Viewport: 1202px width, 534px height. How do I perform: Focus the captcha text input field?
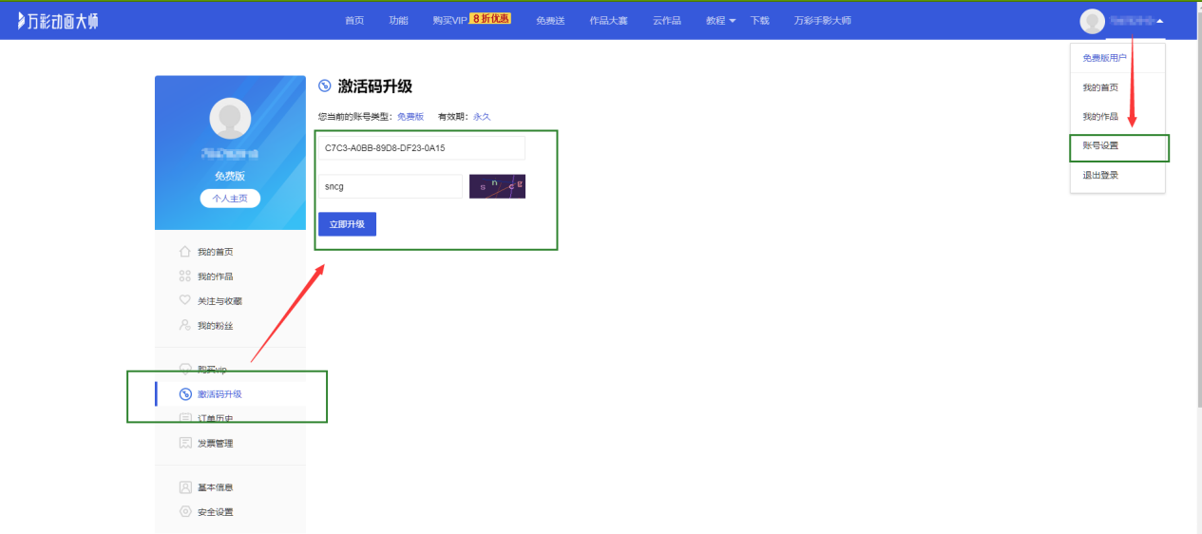coord(390,186)
